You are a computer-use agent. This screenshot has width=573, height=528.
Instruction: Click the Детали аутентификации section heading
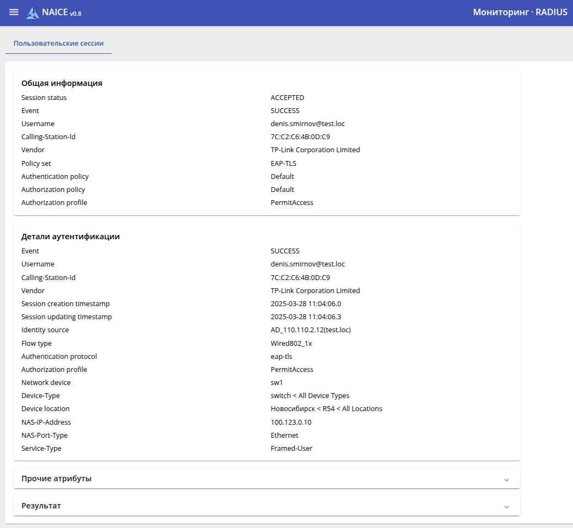71,237
